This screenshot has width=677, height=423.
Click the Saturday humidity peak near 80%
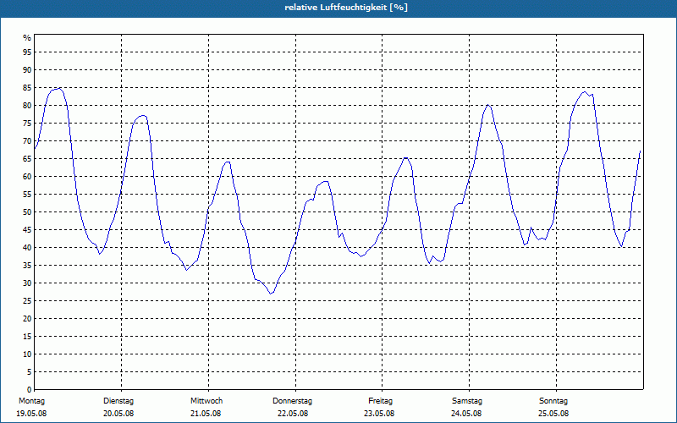point(488,104)
